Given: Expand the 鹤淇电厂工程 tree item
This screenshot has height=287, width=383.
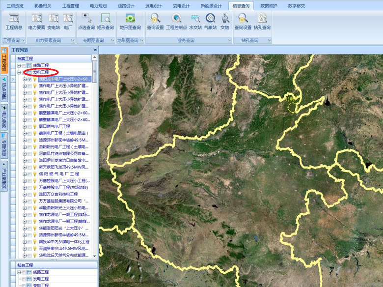Looking at the screenshot, I should tap(24, 133).
